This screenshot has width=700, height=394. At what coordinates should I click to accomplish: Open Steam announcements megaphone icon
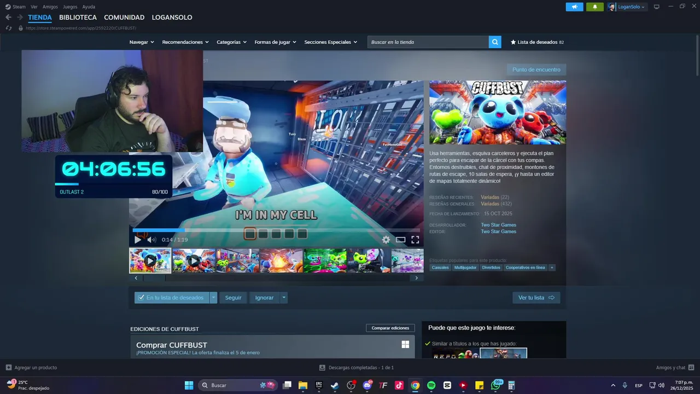574,7
